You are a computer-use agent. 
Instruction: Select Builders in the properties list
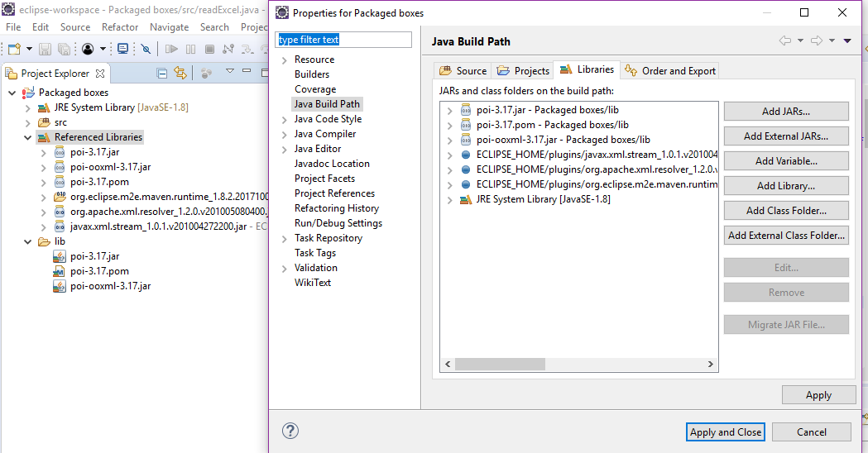tap(312, 74)
